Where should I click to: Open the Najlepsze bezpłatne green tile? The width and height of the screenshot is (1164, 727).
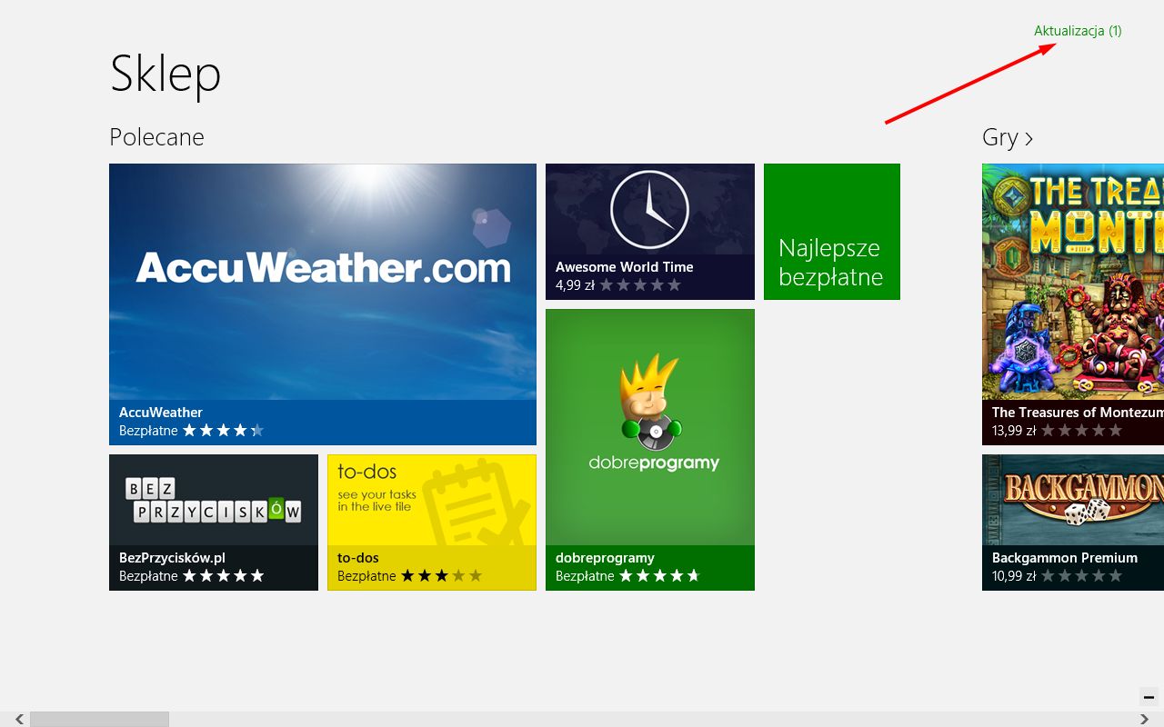[x=832, y=232]
